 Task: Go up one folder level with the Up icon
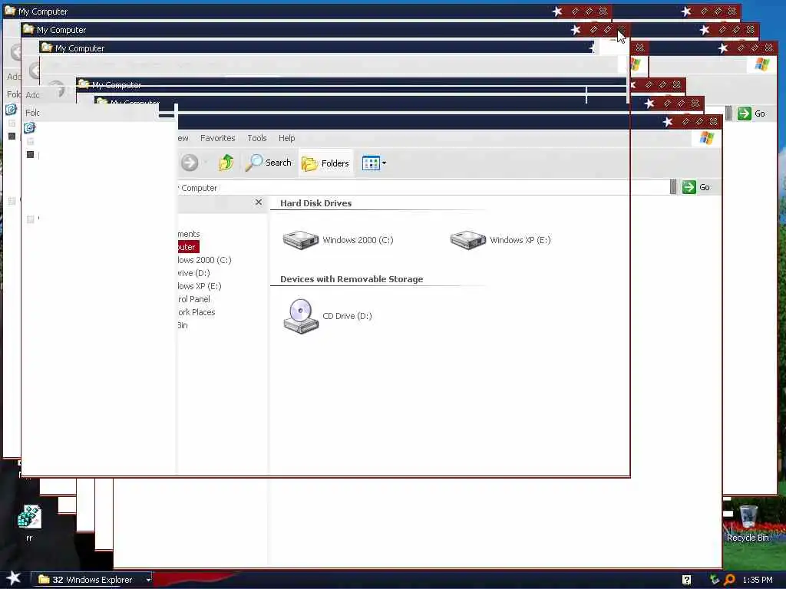[x=226, y=163]
